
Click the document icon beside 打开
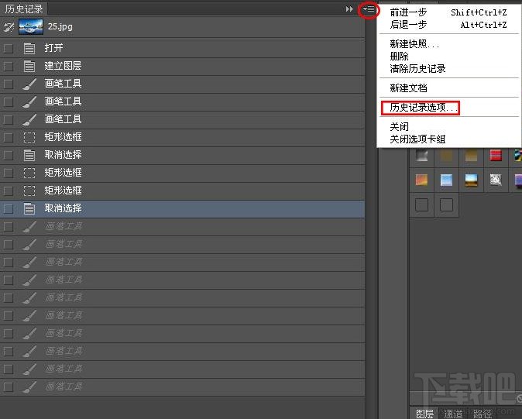(x=29, y=48)
